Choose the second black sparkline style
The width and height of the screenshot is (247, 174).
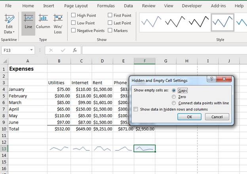[x=175, y=23]
